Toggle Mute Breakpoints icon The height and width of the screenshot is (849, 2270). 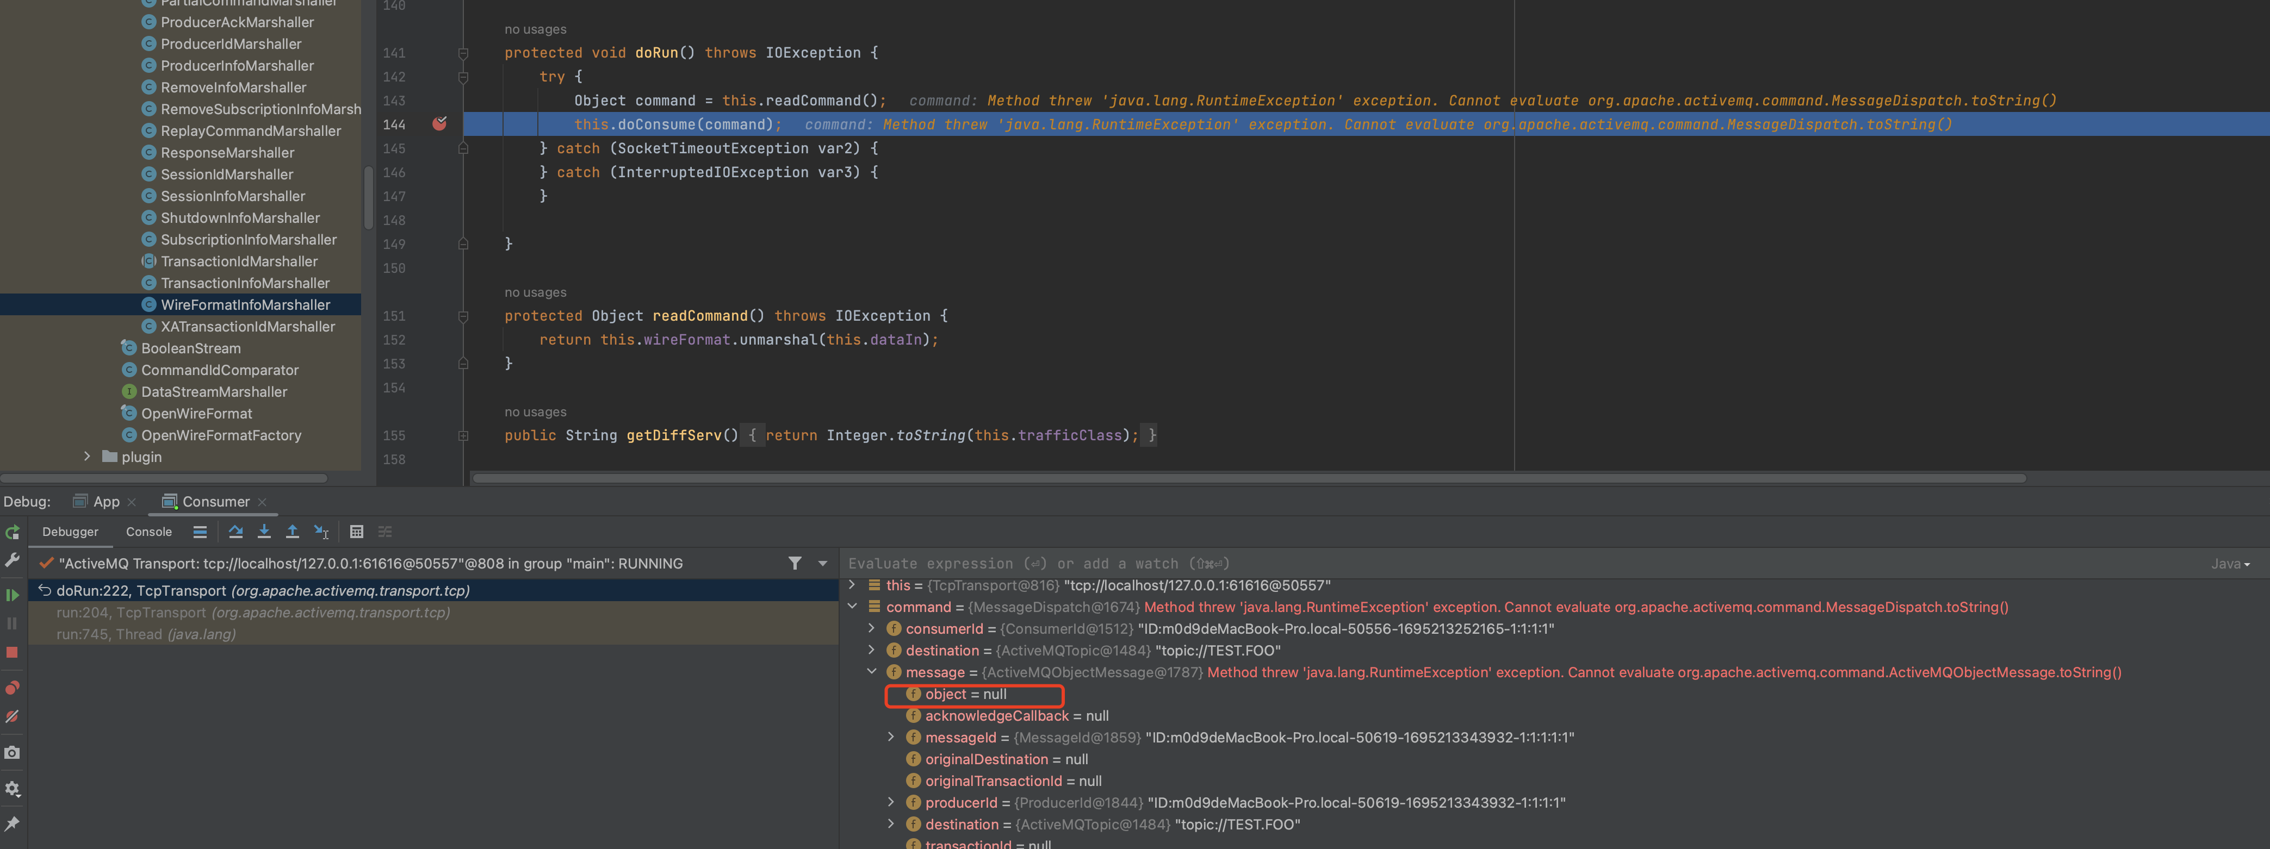pos(13,717)
